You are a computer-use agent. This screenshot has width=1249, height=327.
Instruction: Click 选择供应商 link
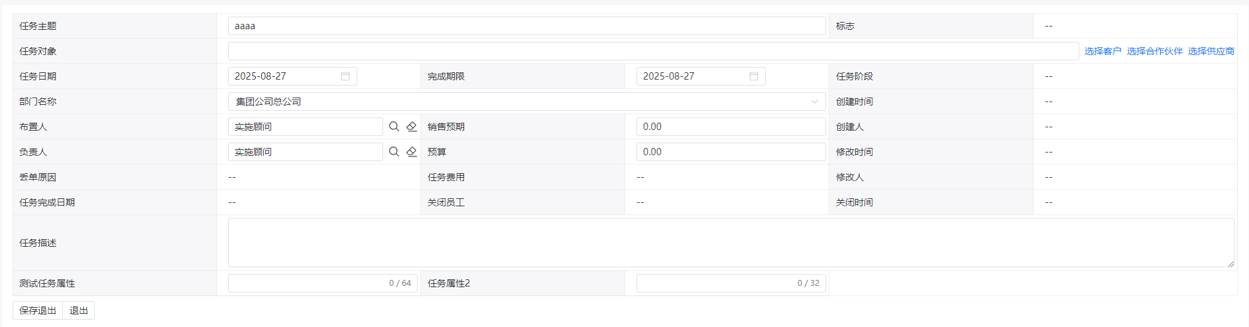pyautogui.click(x=1211, y=51)
